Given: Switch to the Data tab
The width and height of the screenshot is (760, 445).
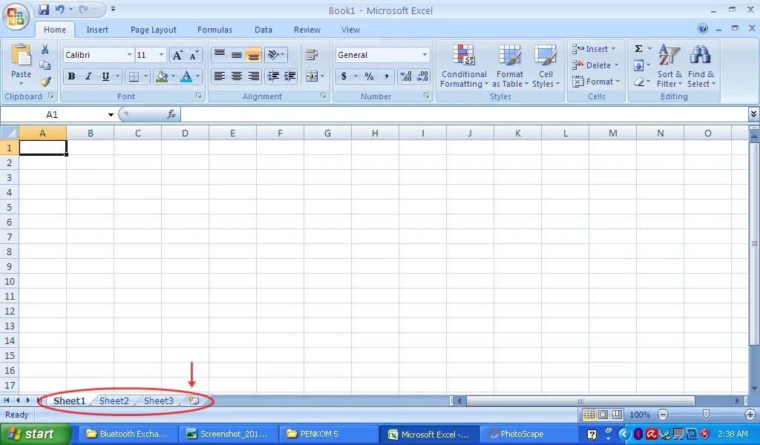Looking at the screenshot, I should coord(263,30).
